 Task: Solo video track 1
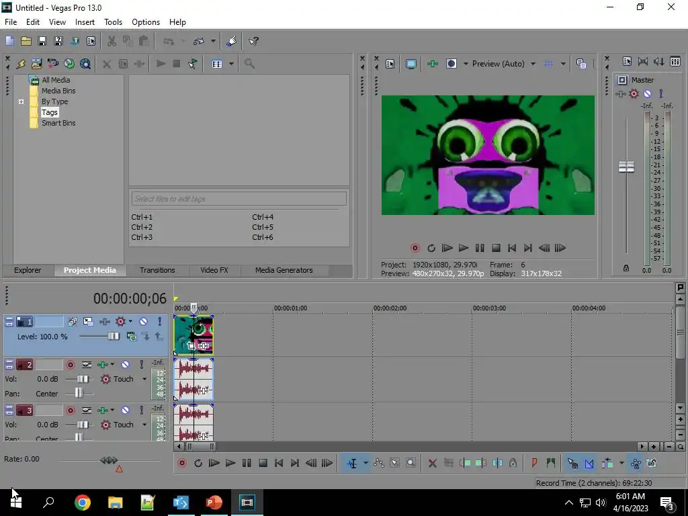click(159, 322)
